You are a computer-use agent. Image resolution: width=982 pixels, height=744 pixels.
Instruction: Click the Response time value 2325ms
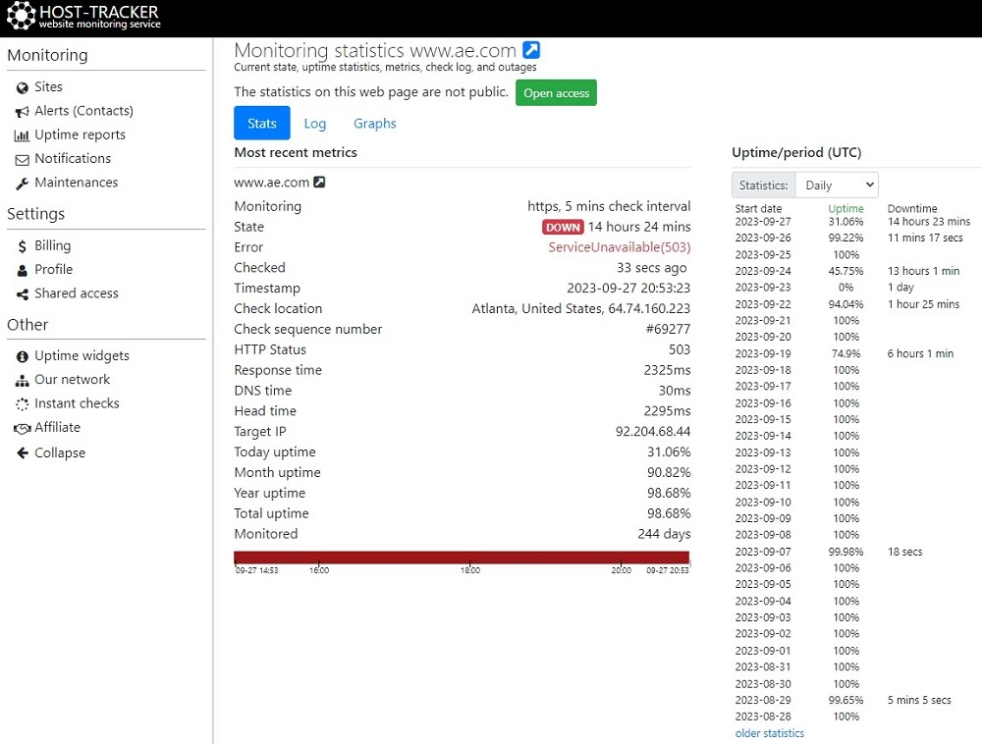[x=667, y=370]
